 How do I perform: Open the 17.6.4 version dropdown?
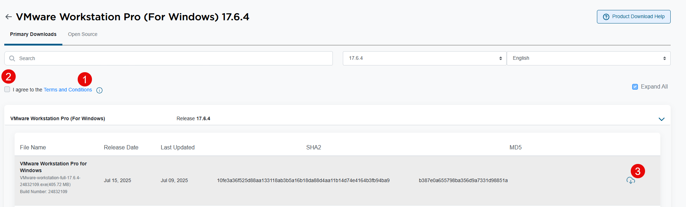(x=424, y=58)
